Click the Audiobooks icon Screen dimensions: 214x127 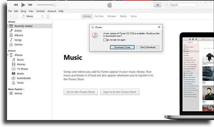pos(14,78)
